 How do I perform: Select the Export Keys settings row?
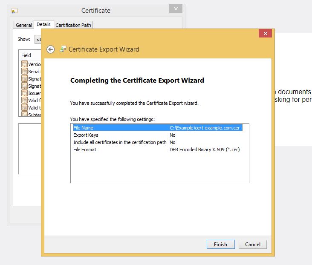point(157,135)
